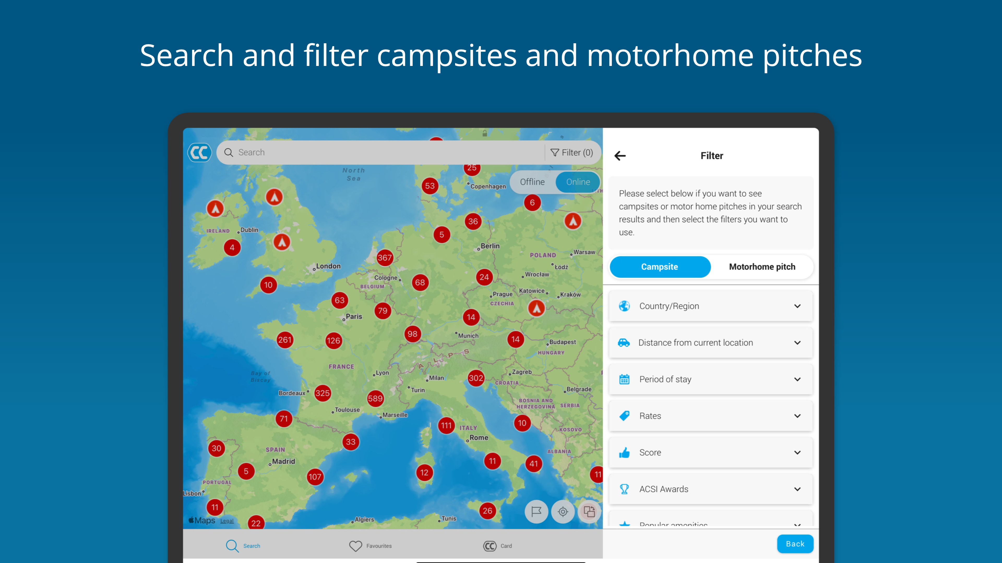Click the back arrow in the Filter panel

(620, 156)
